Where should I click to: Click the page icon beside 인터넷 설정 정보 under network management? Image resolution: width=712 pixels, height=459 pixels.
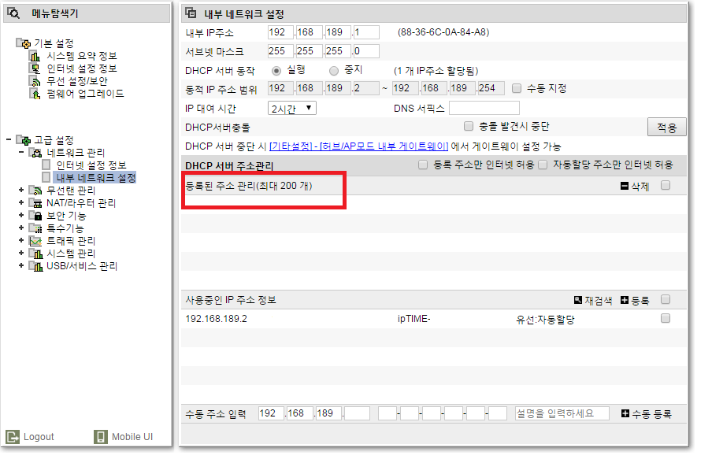click(46, 165)
